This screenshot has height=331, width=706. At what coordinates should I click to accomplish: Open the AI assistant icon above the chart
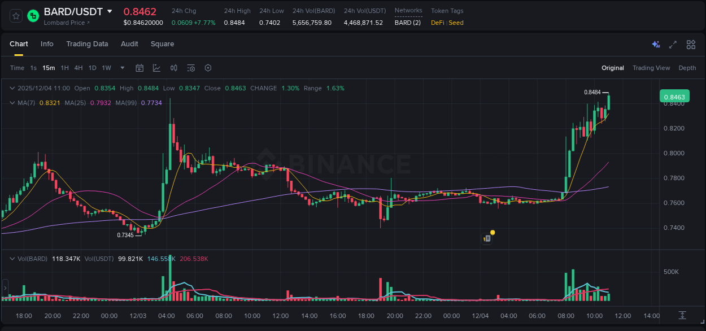655,44
